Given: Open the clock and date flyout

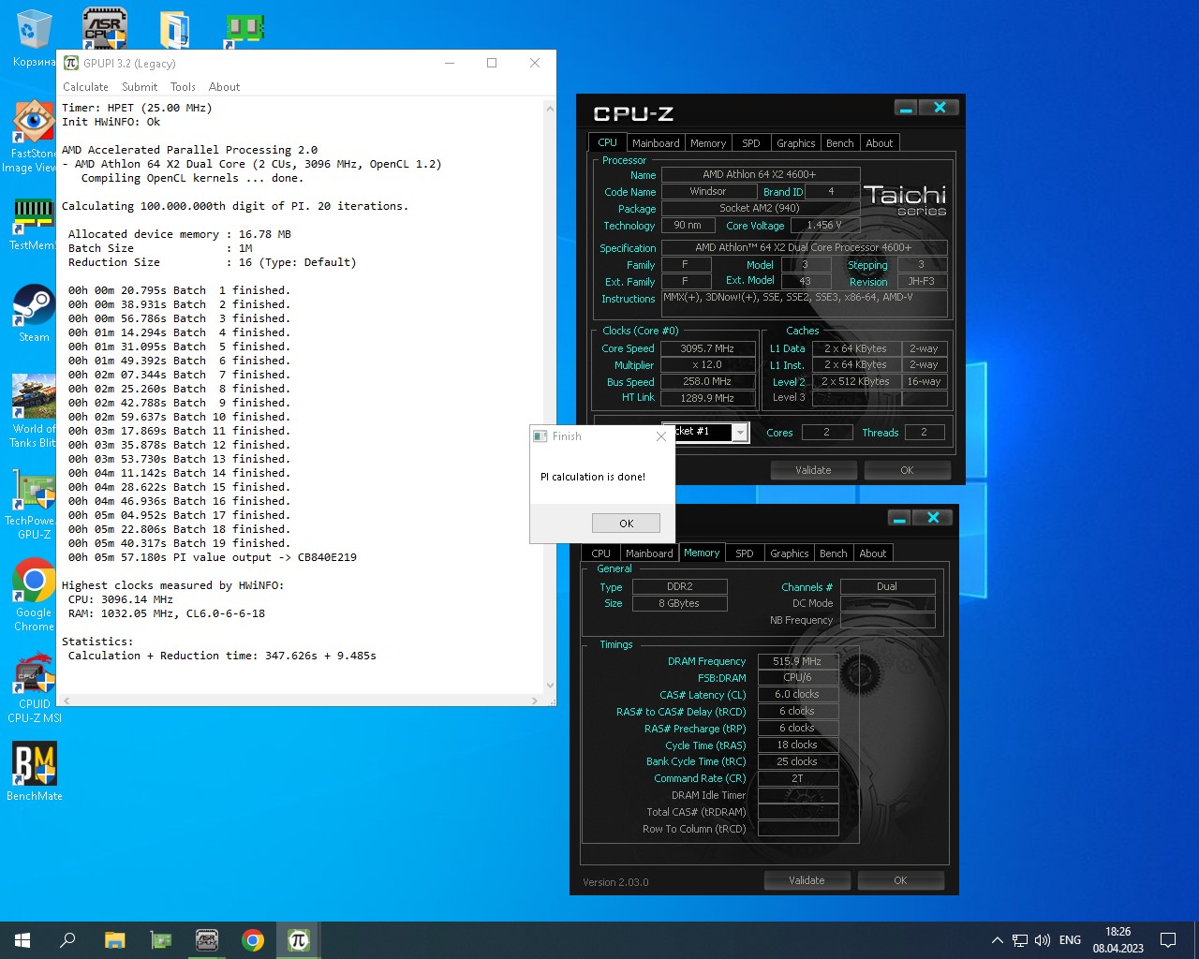Looking at the screenshot, I should click(1118, 940).
